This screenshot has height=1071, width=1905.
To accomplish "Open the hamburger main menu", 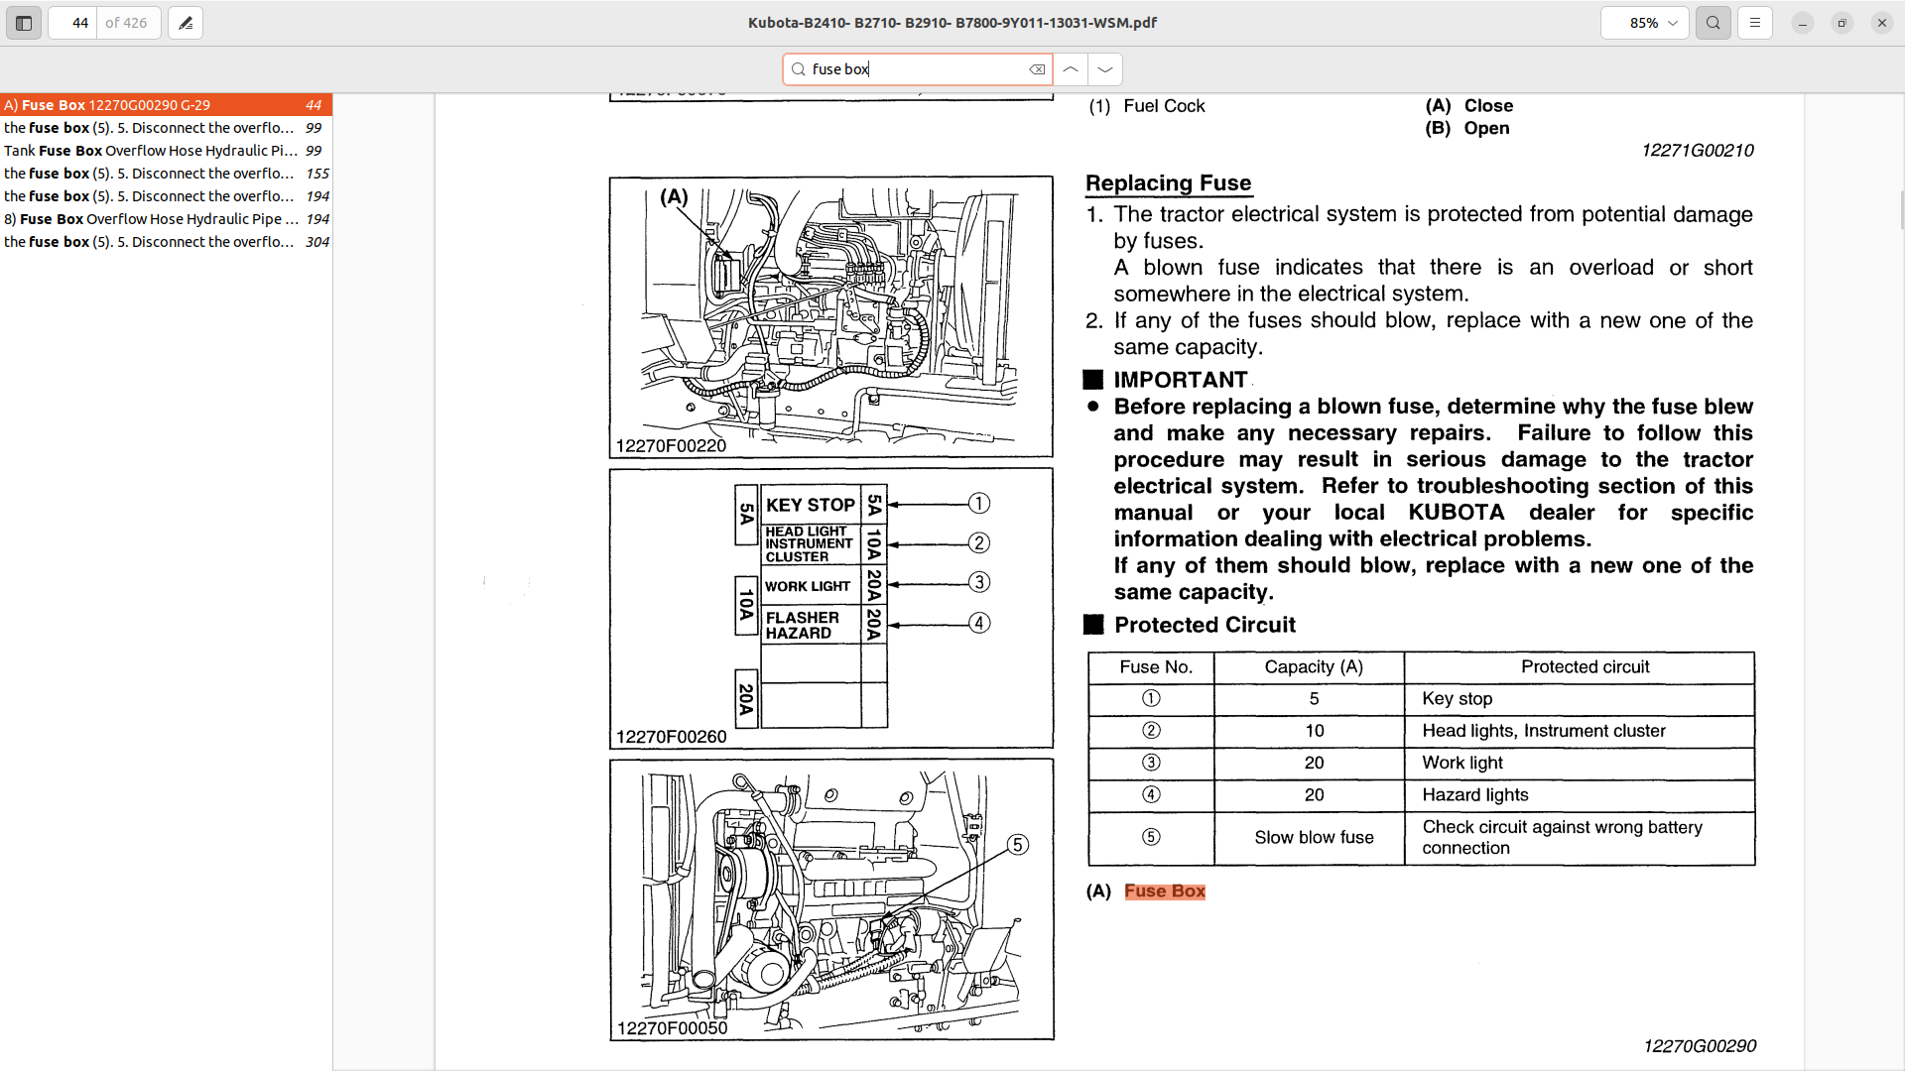I will (x=1755, y=23).
